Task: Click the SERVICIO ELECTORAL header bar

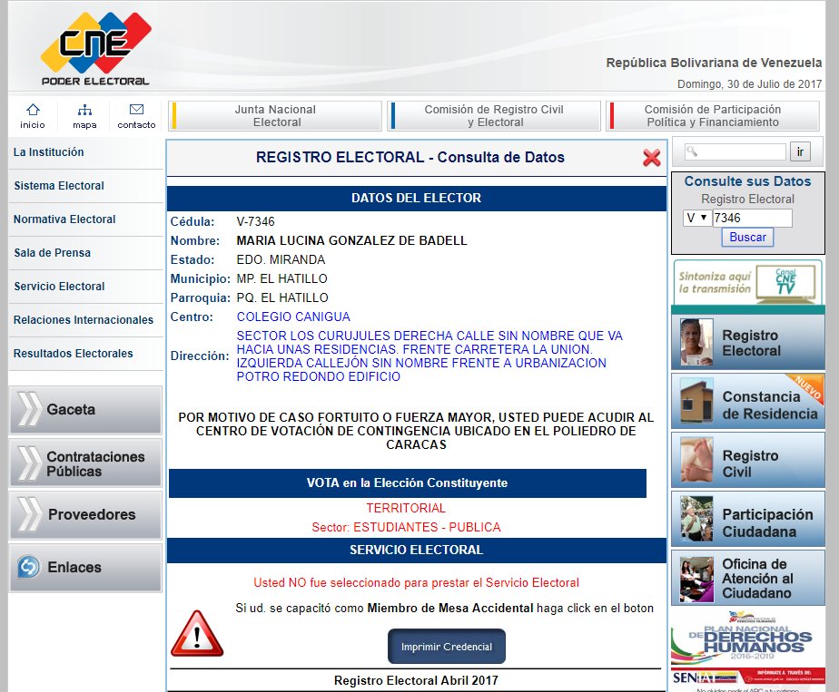Action: pos(416,551)
